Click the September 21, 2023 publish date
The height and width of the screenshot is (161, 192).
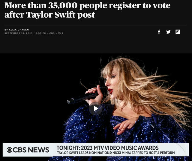[x=19, y=33]
